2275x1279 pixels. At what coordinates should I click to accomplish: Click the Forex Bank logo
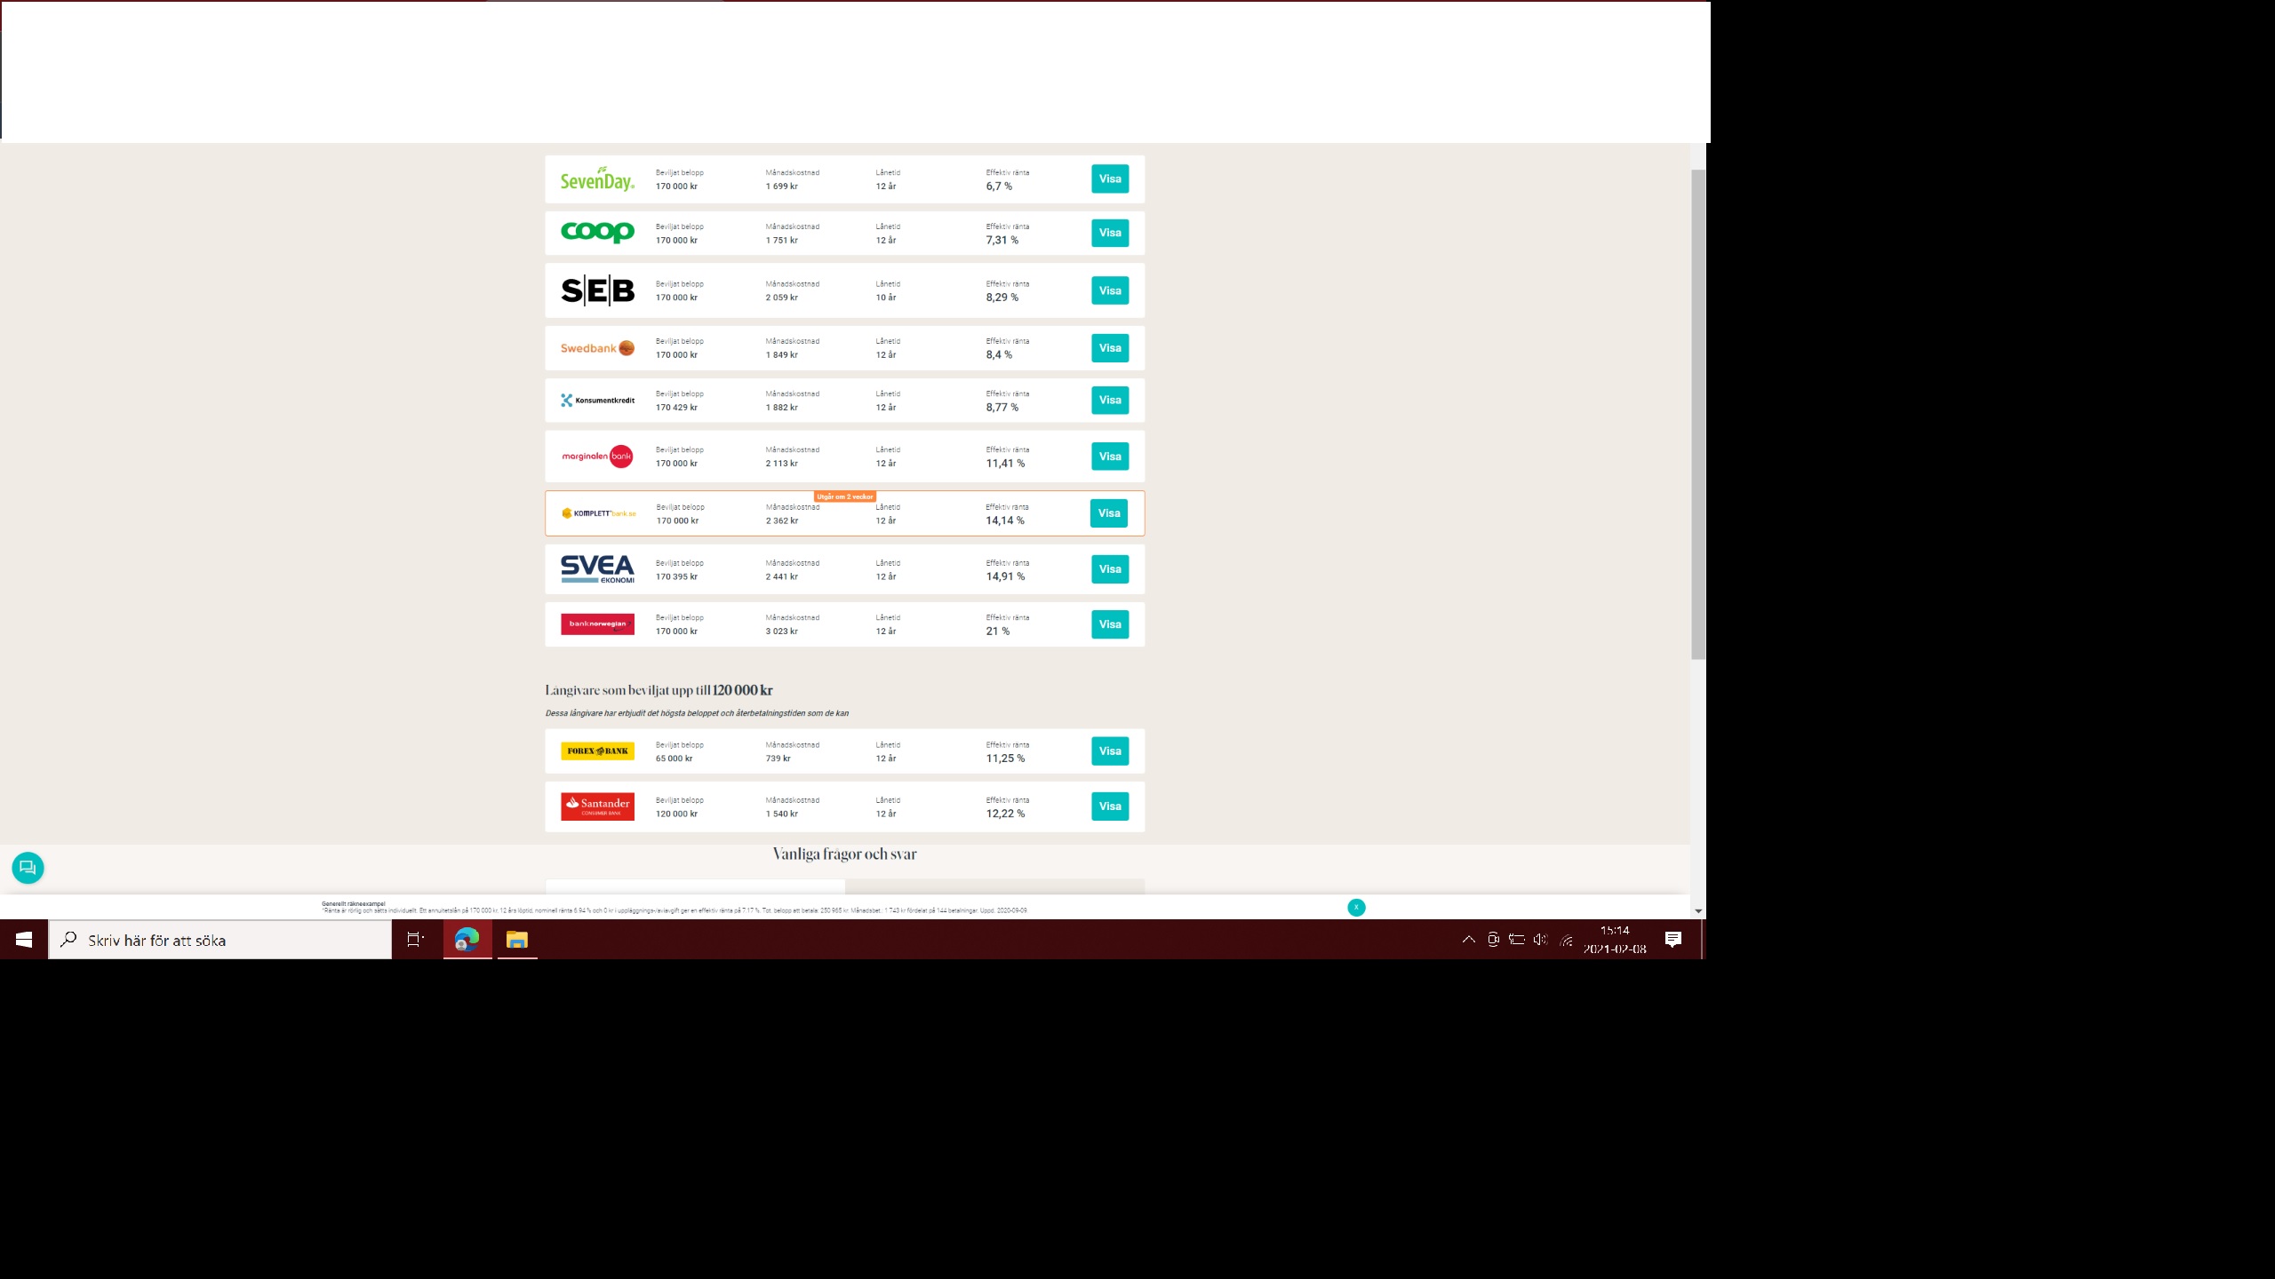(x=597, y=751)
